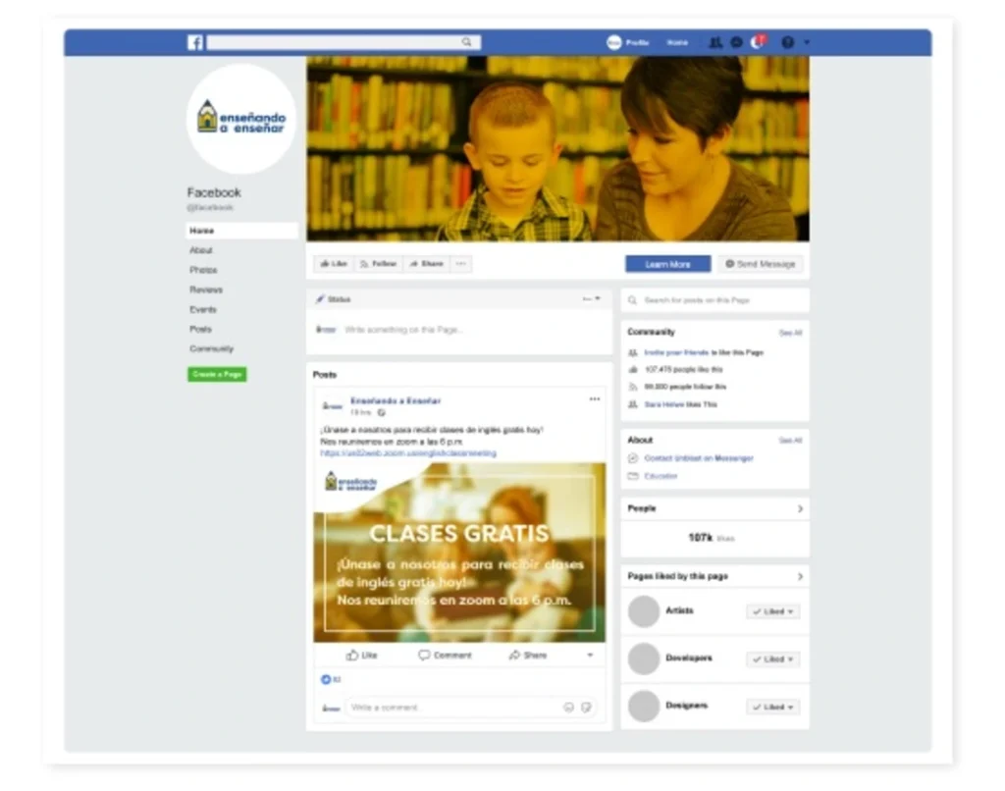Expand the Pages liked by this page chevron
1005x791 pixels.
[x=800, y=576]
